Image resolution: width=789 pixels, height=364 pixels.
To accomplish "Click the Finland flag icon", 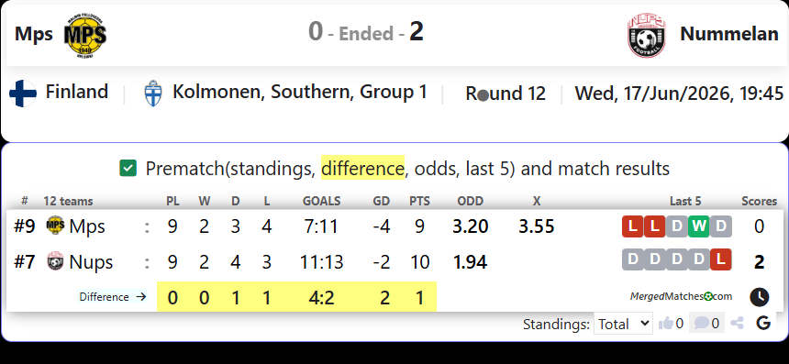I will point(23,94).
